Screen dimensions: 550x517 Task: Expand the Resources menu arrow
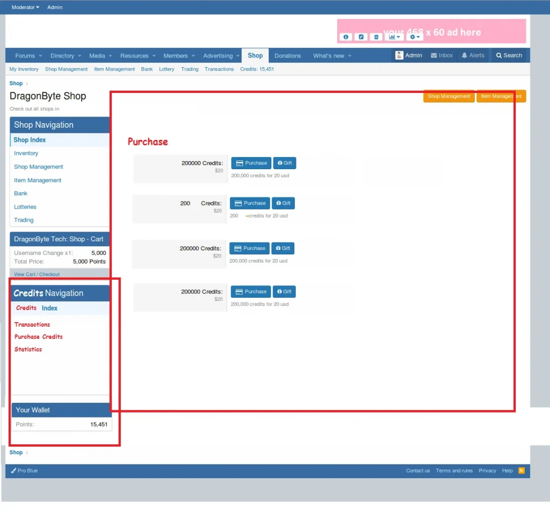(x=154, y=56)
